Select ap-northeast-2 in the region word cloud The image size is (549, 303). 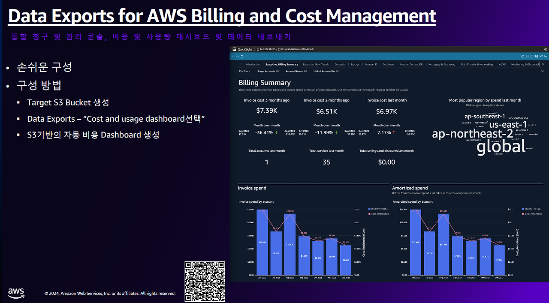tap(472, 133)
